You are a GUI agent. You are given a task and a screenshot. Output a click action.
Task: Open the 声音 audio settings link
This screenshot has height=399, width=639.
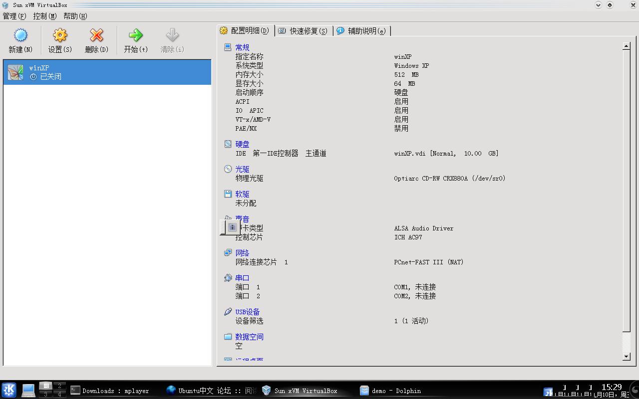click(243, 218)
